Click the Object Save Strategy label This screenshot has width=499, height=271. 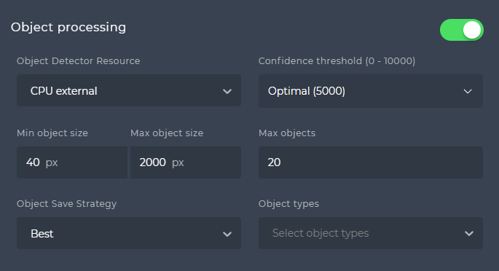click(67, 203)
